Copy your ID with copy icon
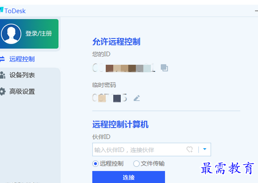Image resolution: width=258 pixels, height=183 pixels. click(164, 68)
